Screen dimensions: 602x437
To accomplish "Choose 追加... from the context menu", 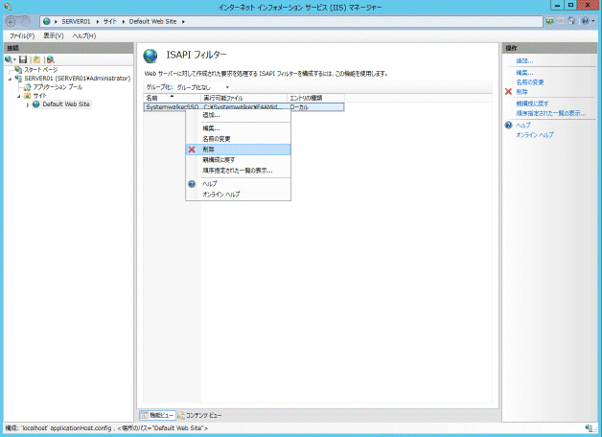I will [x=238, y=115].
